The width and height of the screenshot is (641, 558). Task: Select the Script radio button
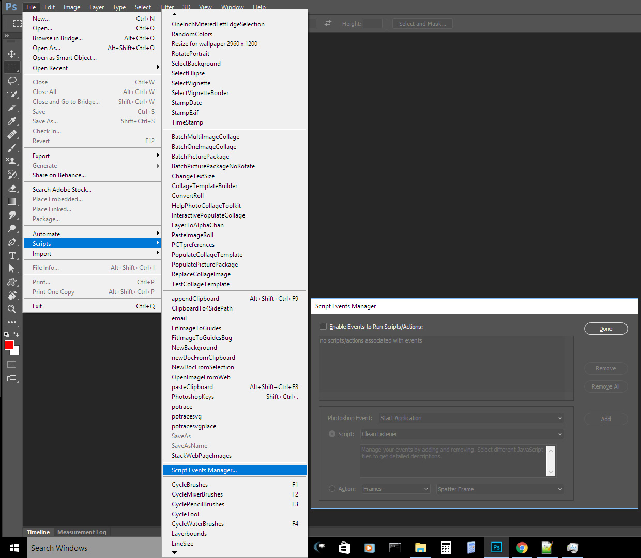tap(331, 434)
